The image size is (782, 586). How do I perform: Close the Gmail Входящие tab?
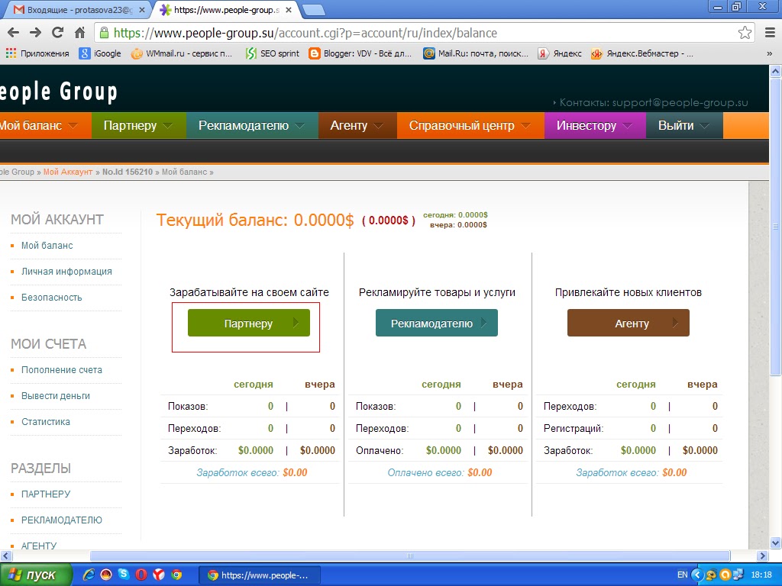pyautogui.click(x=142, y=10)
